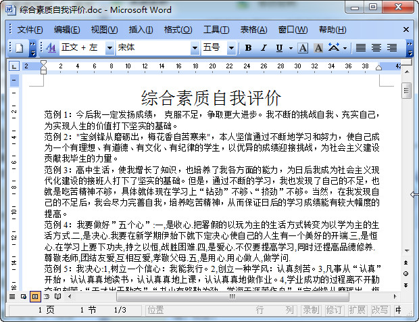Switch to Outline view
This screenshot has width=419, height=322.
(47, 296)
